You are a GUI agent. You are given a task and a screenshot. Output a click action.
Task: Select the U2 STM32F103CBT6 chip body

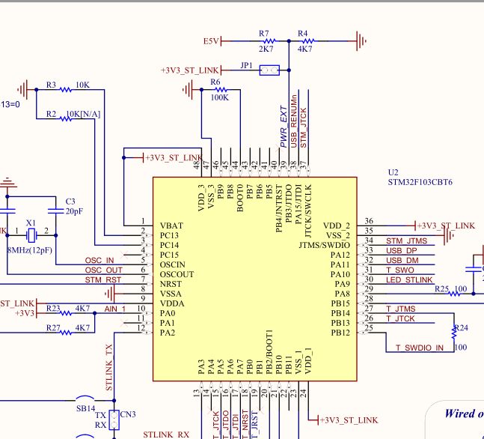point(255,279)
